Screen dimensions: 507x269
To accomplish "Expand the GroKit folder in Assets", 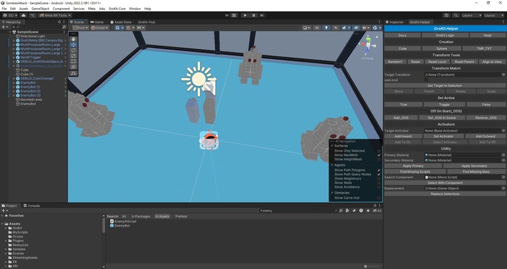I will (6, 228).
